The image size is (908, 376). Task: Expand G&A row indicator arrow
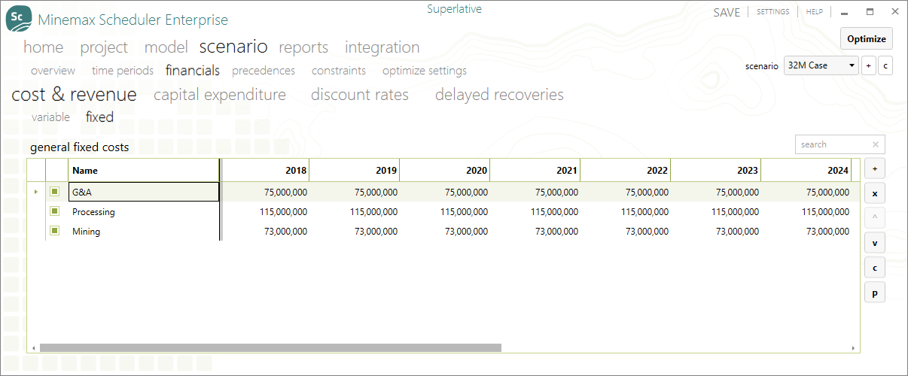coord(35,192)
